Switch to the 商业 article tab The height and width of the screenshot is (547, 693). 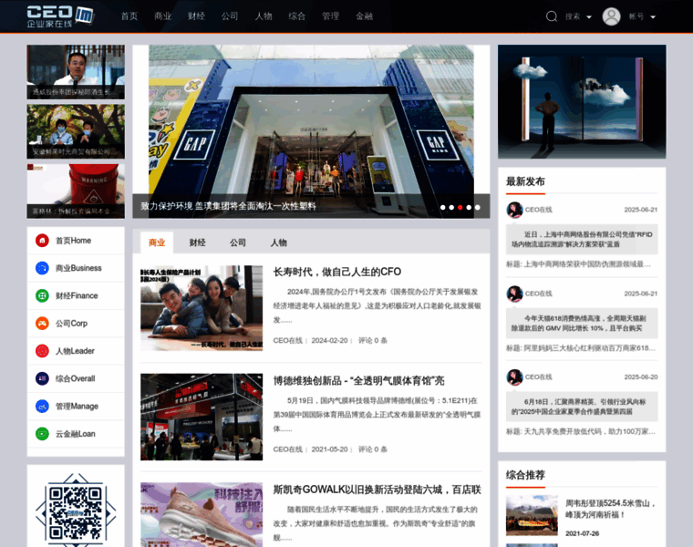(157, 243)
